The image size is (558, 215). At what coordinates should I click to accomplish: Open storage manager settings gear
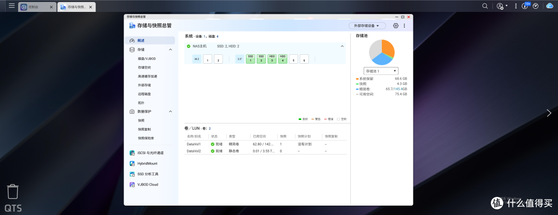(395, 26)
